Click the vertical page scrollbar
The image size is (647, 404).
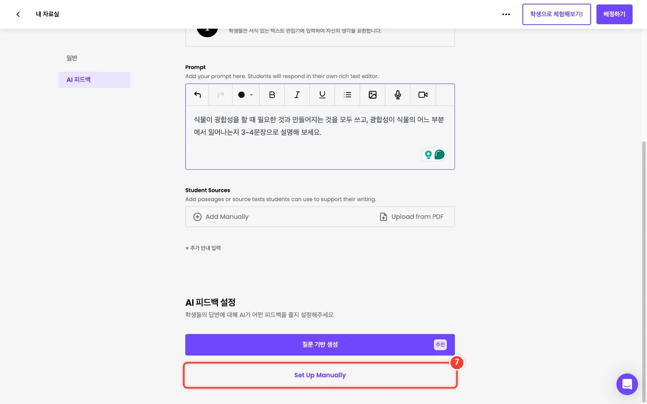click(x=644, y=271)
